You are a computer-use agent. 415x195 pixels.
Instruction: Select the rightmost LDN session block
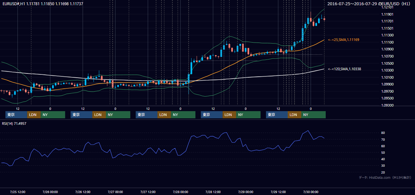[294, 115]
